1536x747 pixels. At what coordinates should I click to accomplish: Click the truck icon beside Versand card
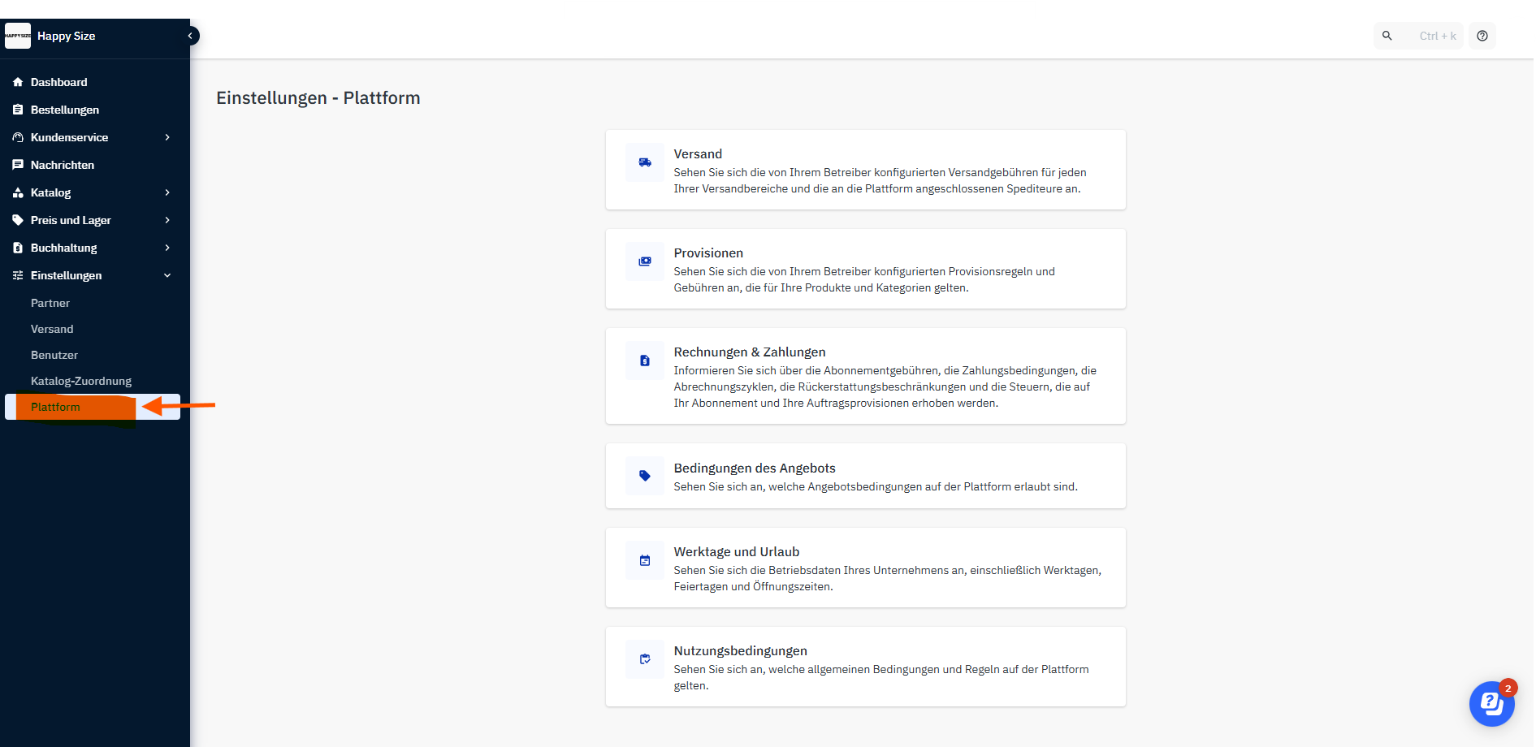point(644,162)
